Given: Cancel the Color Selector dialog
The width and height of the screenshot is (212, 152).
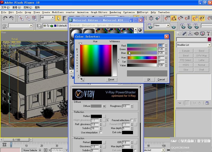Looking at the screenshot, I should (x=161, y=80).
